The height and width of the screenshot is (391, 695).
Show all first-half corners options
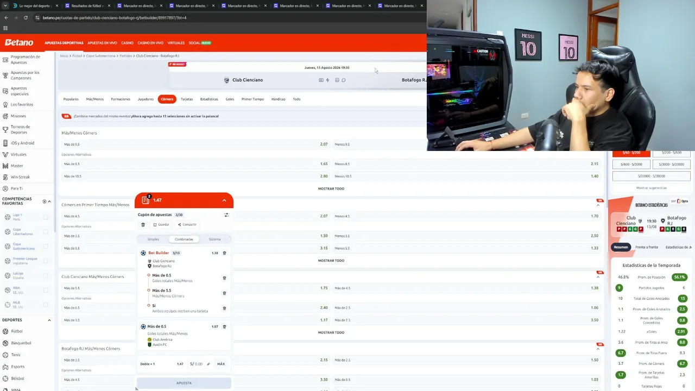coord(331,261)
